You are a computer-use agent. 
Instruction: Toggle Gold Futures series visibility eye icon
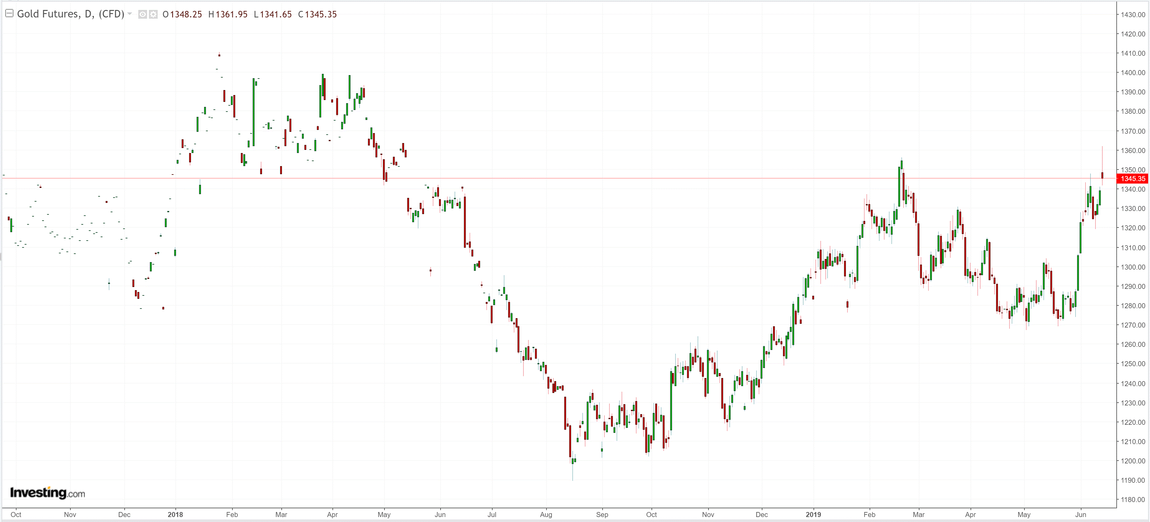142,15
